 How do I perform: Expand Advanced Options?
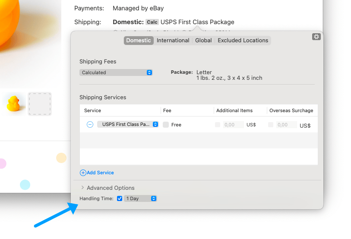pos(82,188)
